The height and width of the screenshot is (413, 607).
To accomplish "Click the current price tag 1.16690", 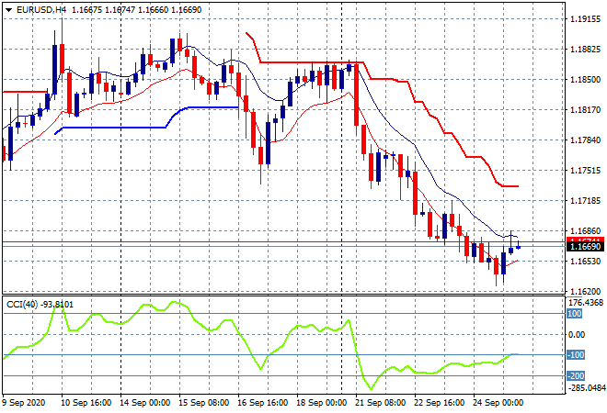I will (585, 248).
